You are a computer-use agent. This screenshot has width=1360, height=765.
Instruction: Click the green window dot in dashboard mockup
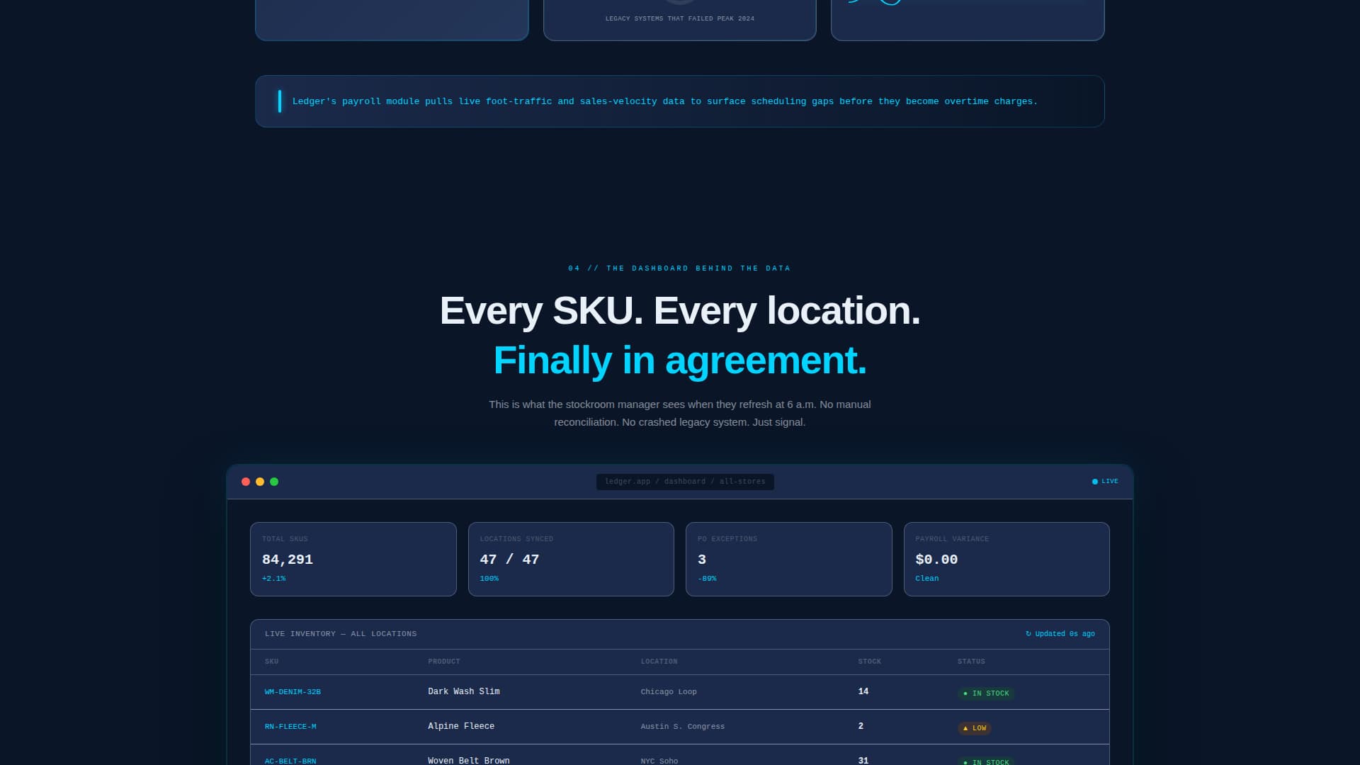click(x=274, y=482)
